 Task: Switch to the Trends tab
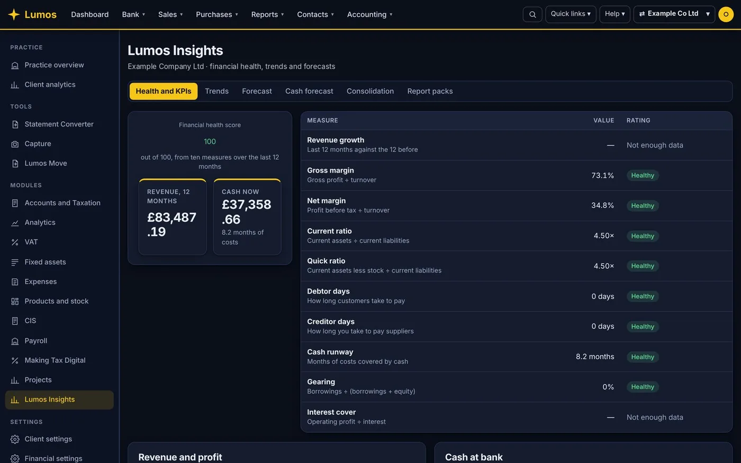pyautogui.click(x=217, y=91)
